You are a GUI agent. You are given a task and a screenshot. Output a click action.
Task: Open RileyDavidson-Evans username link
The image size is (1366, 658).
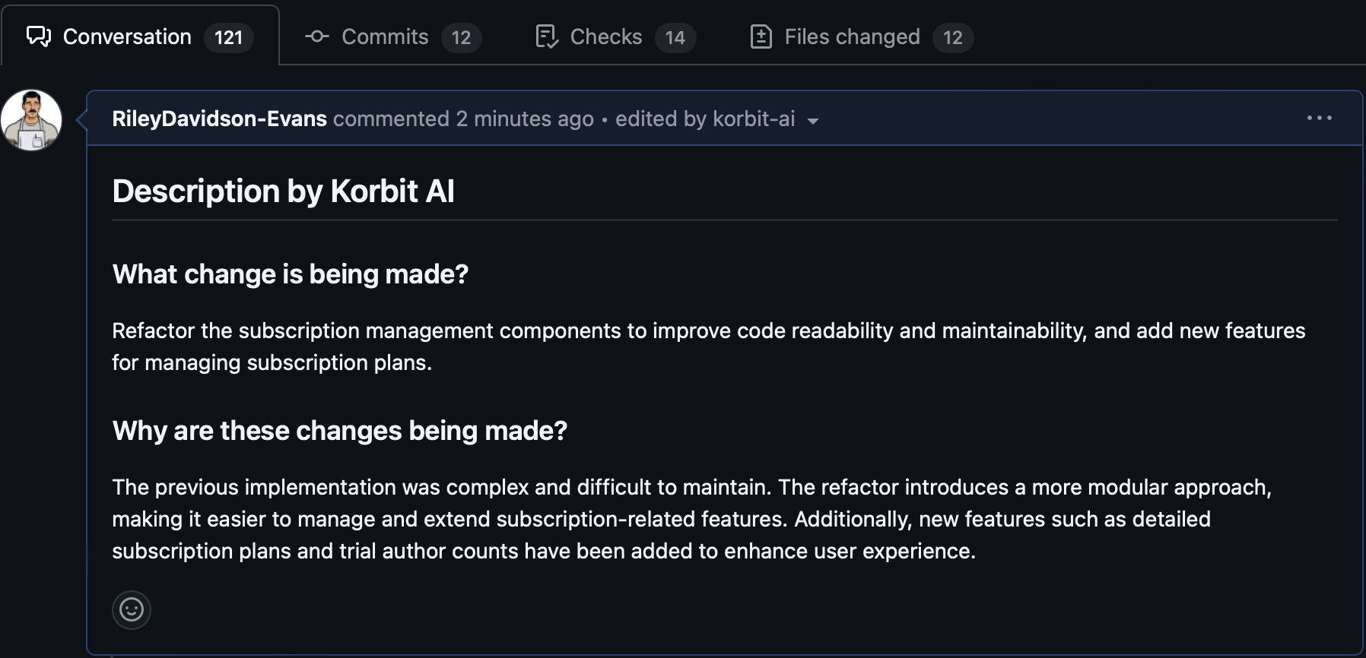point(219,119)
